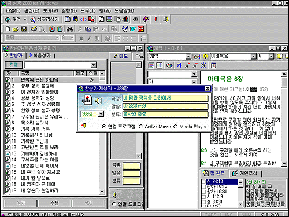Open the 개역 version dropdown in Bible window
Image resolution: width=289 pixels, height=217 pixels.
[x=188, y=57]
